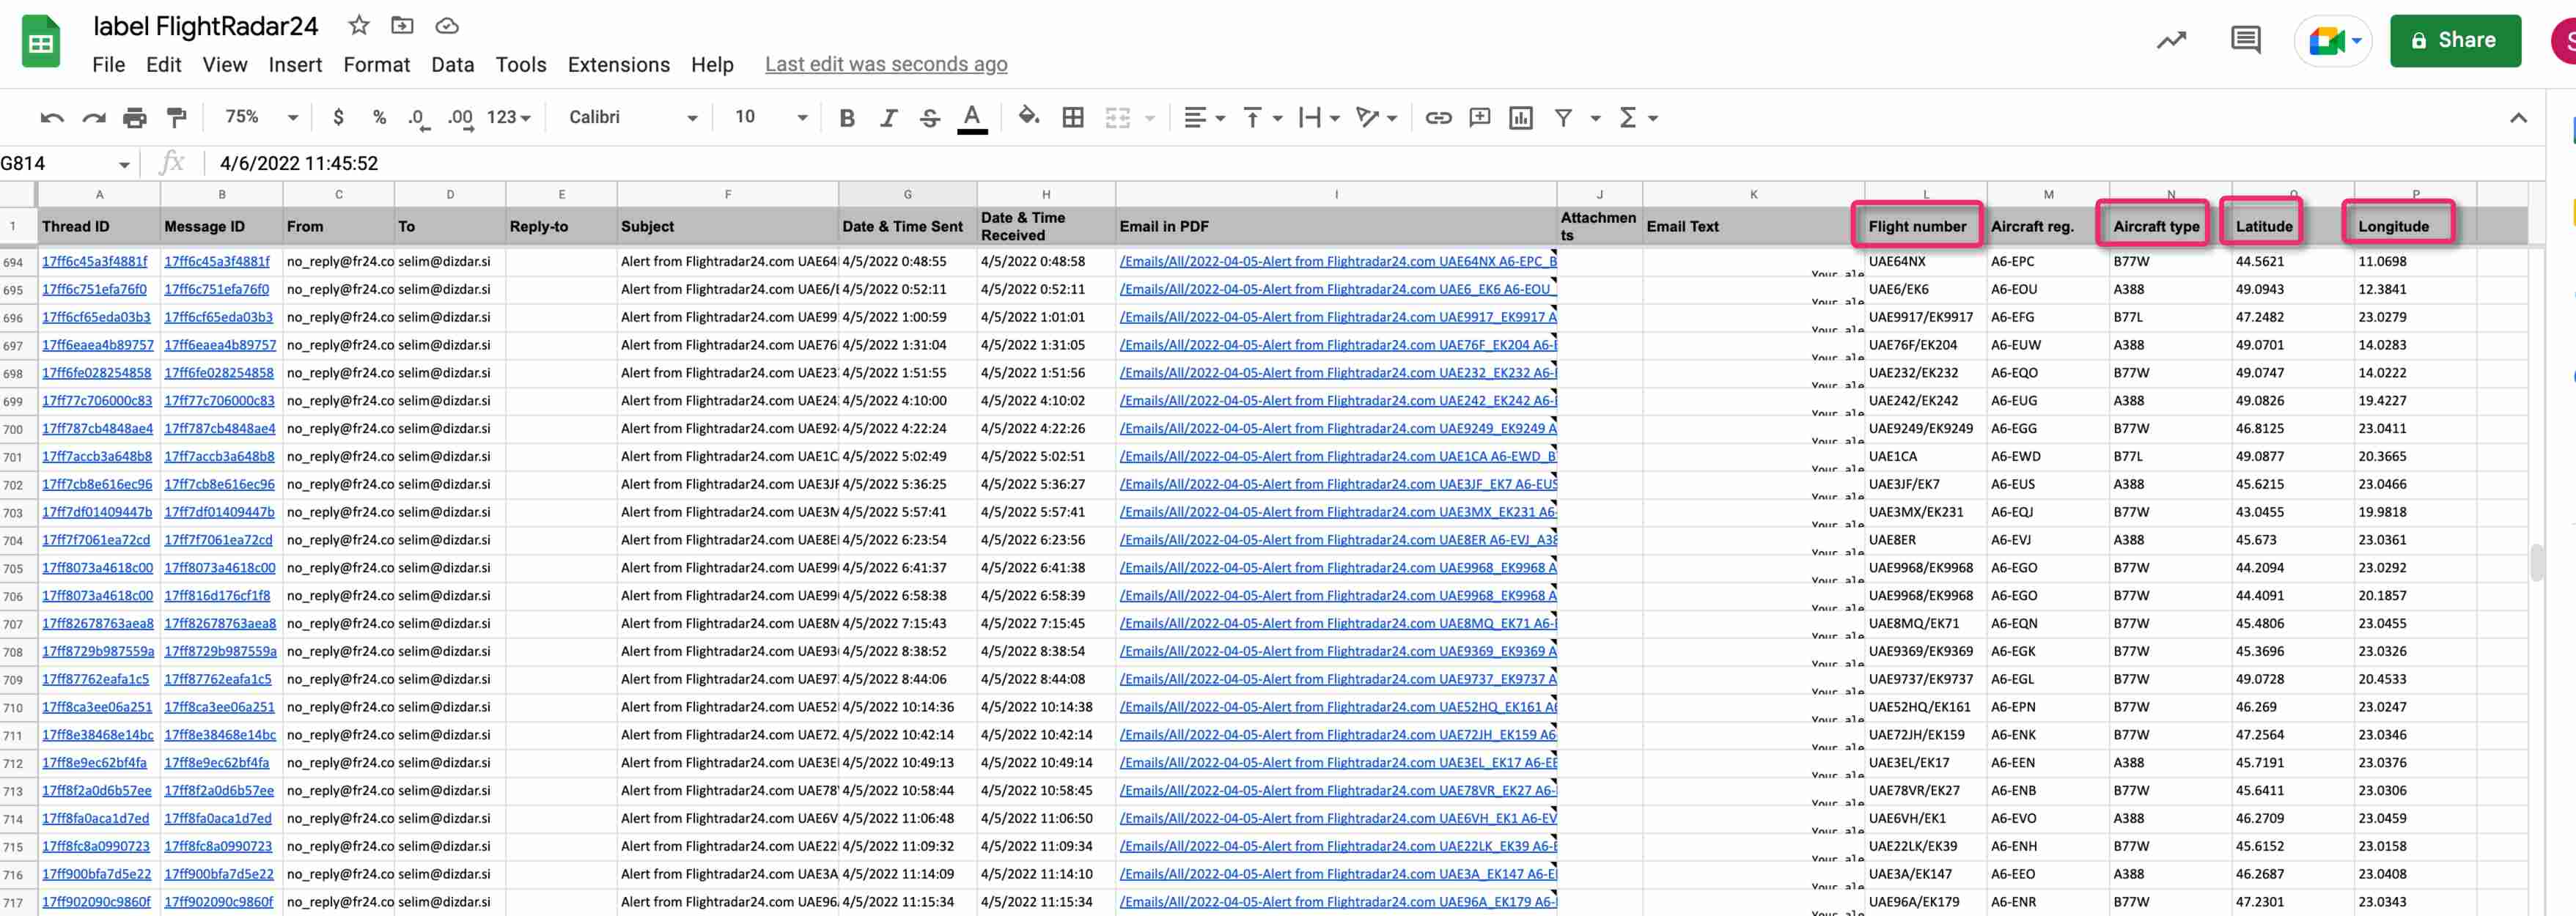Screen dimensions: 2576x916
Task: Open message ID link 17ff816d176cf1f8
Action: click(x=217, y=596)
